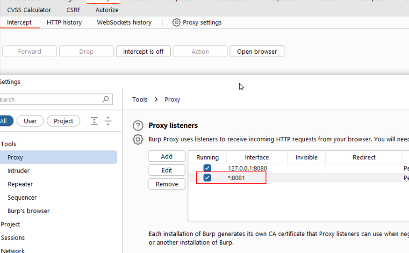The width and height of the screenshot is (409, 253).
Task: Open Proxy settings gear icon
Action: coord(176,22)
